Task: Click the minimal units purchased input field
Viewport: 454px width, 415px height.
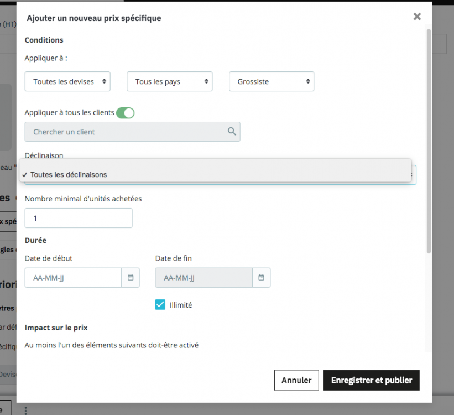Action: tap(78, 218)
